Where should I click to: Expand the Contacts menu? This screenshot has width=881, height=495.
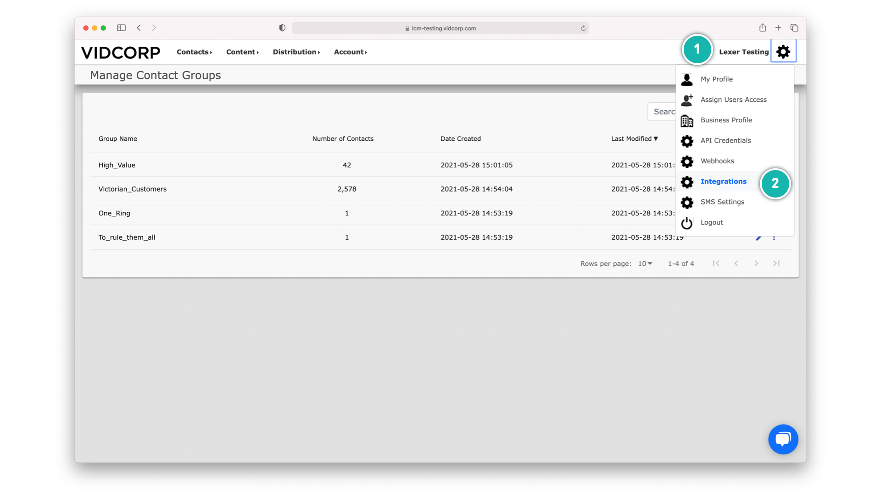click(x=194, y=52)
